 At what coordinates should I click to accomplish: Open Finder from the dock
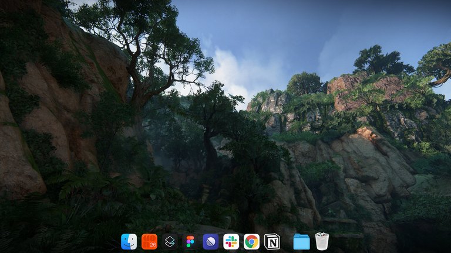point(129,241)
